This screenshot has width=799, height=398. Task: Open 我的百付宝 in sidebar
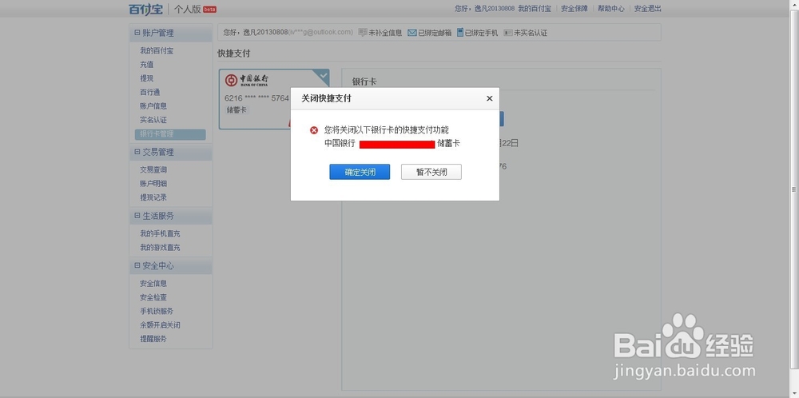click(157, 51)
